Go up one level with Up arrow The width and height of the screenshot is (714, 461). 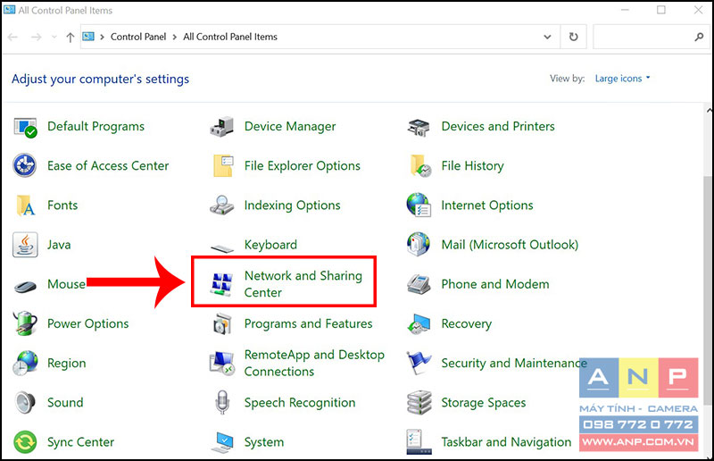tap(71, 38)
